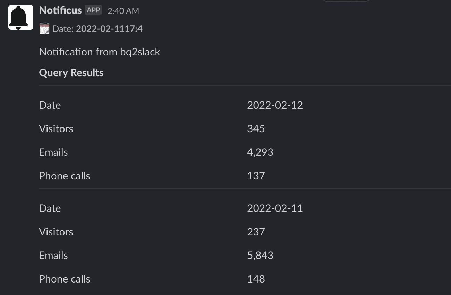Viewport: 451px width, 295px height.
Task: Select the bold date 2022-02-1117:4
Action: click(109, 29)
